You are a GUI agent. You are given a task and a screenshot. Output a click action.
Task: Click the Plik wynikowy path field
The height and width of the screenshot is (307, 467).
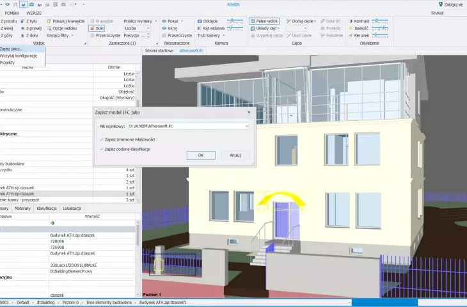(186, 126)
